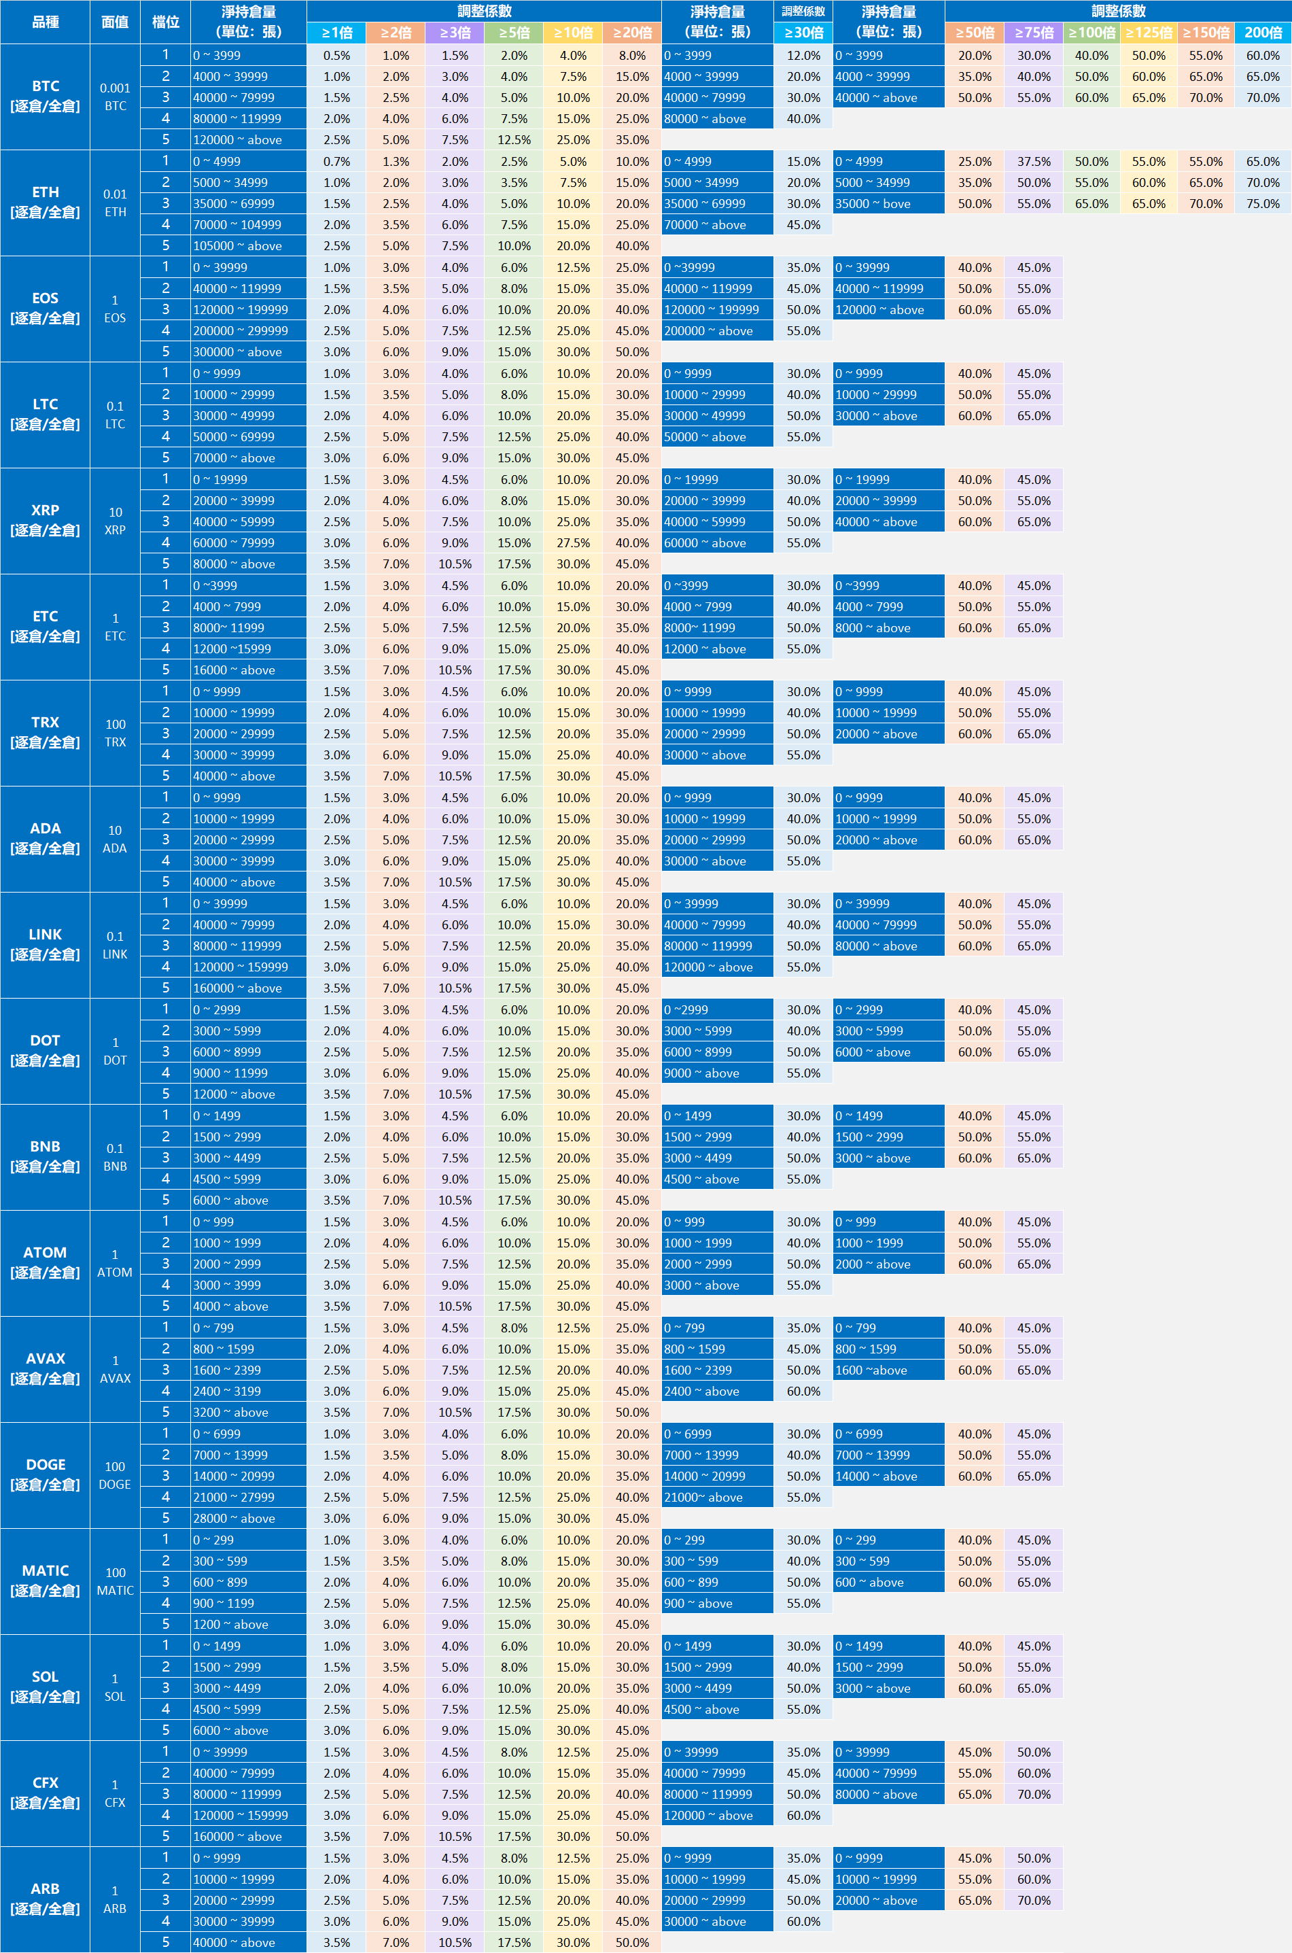Select the 面值 header cell
This screenshot has width=1292, height=1953.
click(x=115, y=22)
